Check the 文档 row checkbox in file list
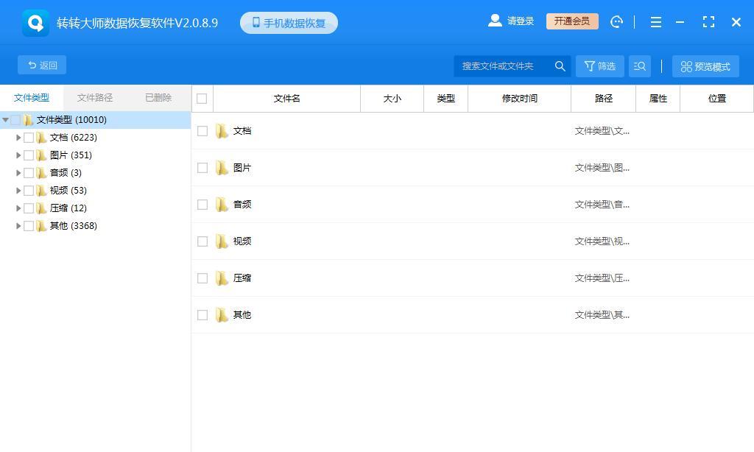 point(202,131)
